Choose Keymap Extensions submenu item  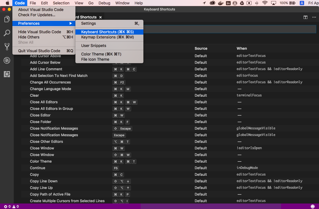click(109, 37)
